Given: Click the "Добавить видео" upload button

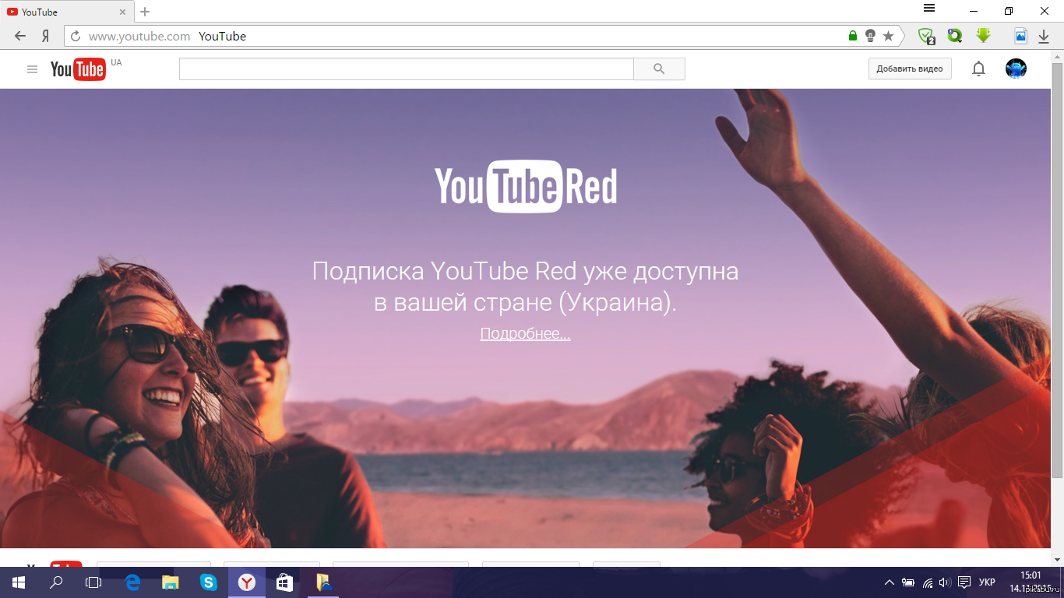Looking at the screenshot, I should [910, 69].
